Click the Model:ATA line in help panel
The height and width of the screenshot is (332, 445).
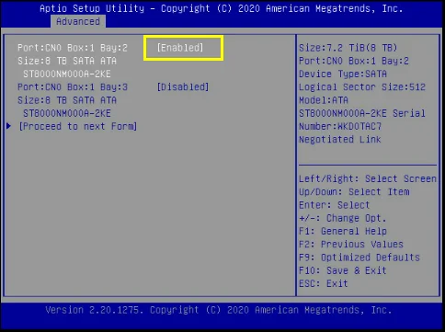pyautogui.click(x=324, y=100)
